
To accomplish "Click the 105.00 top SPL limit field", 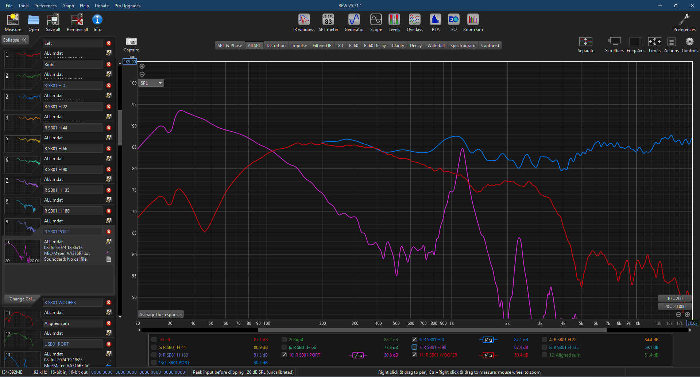I will click(x=130, y=62).
